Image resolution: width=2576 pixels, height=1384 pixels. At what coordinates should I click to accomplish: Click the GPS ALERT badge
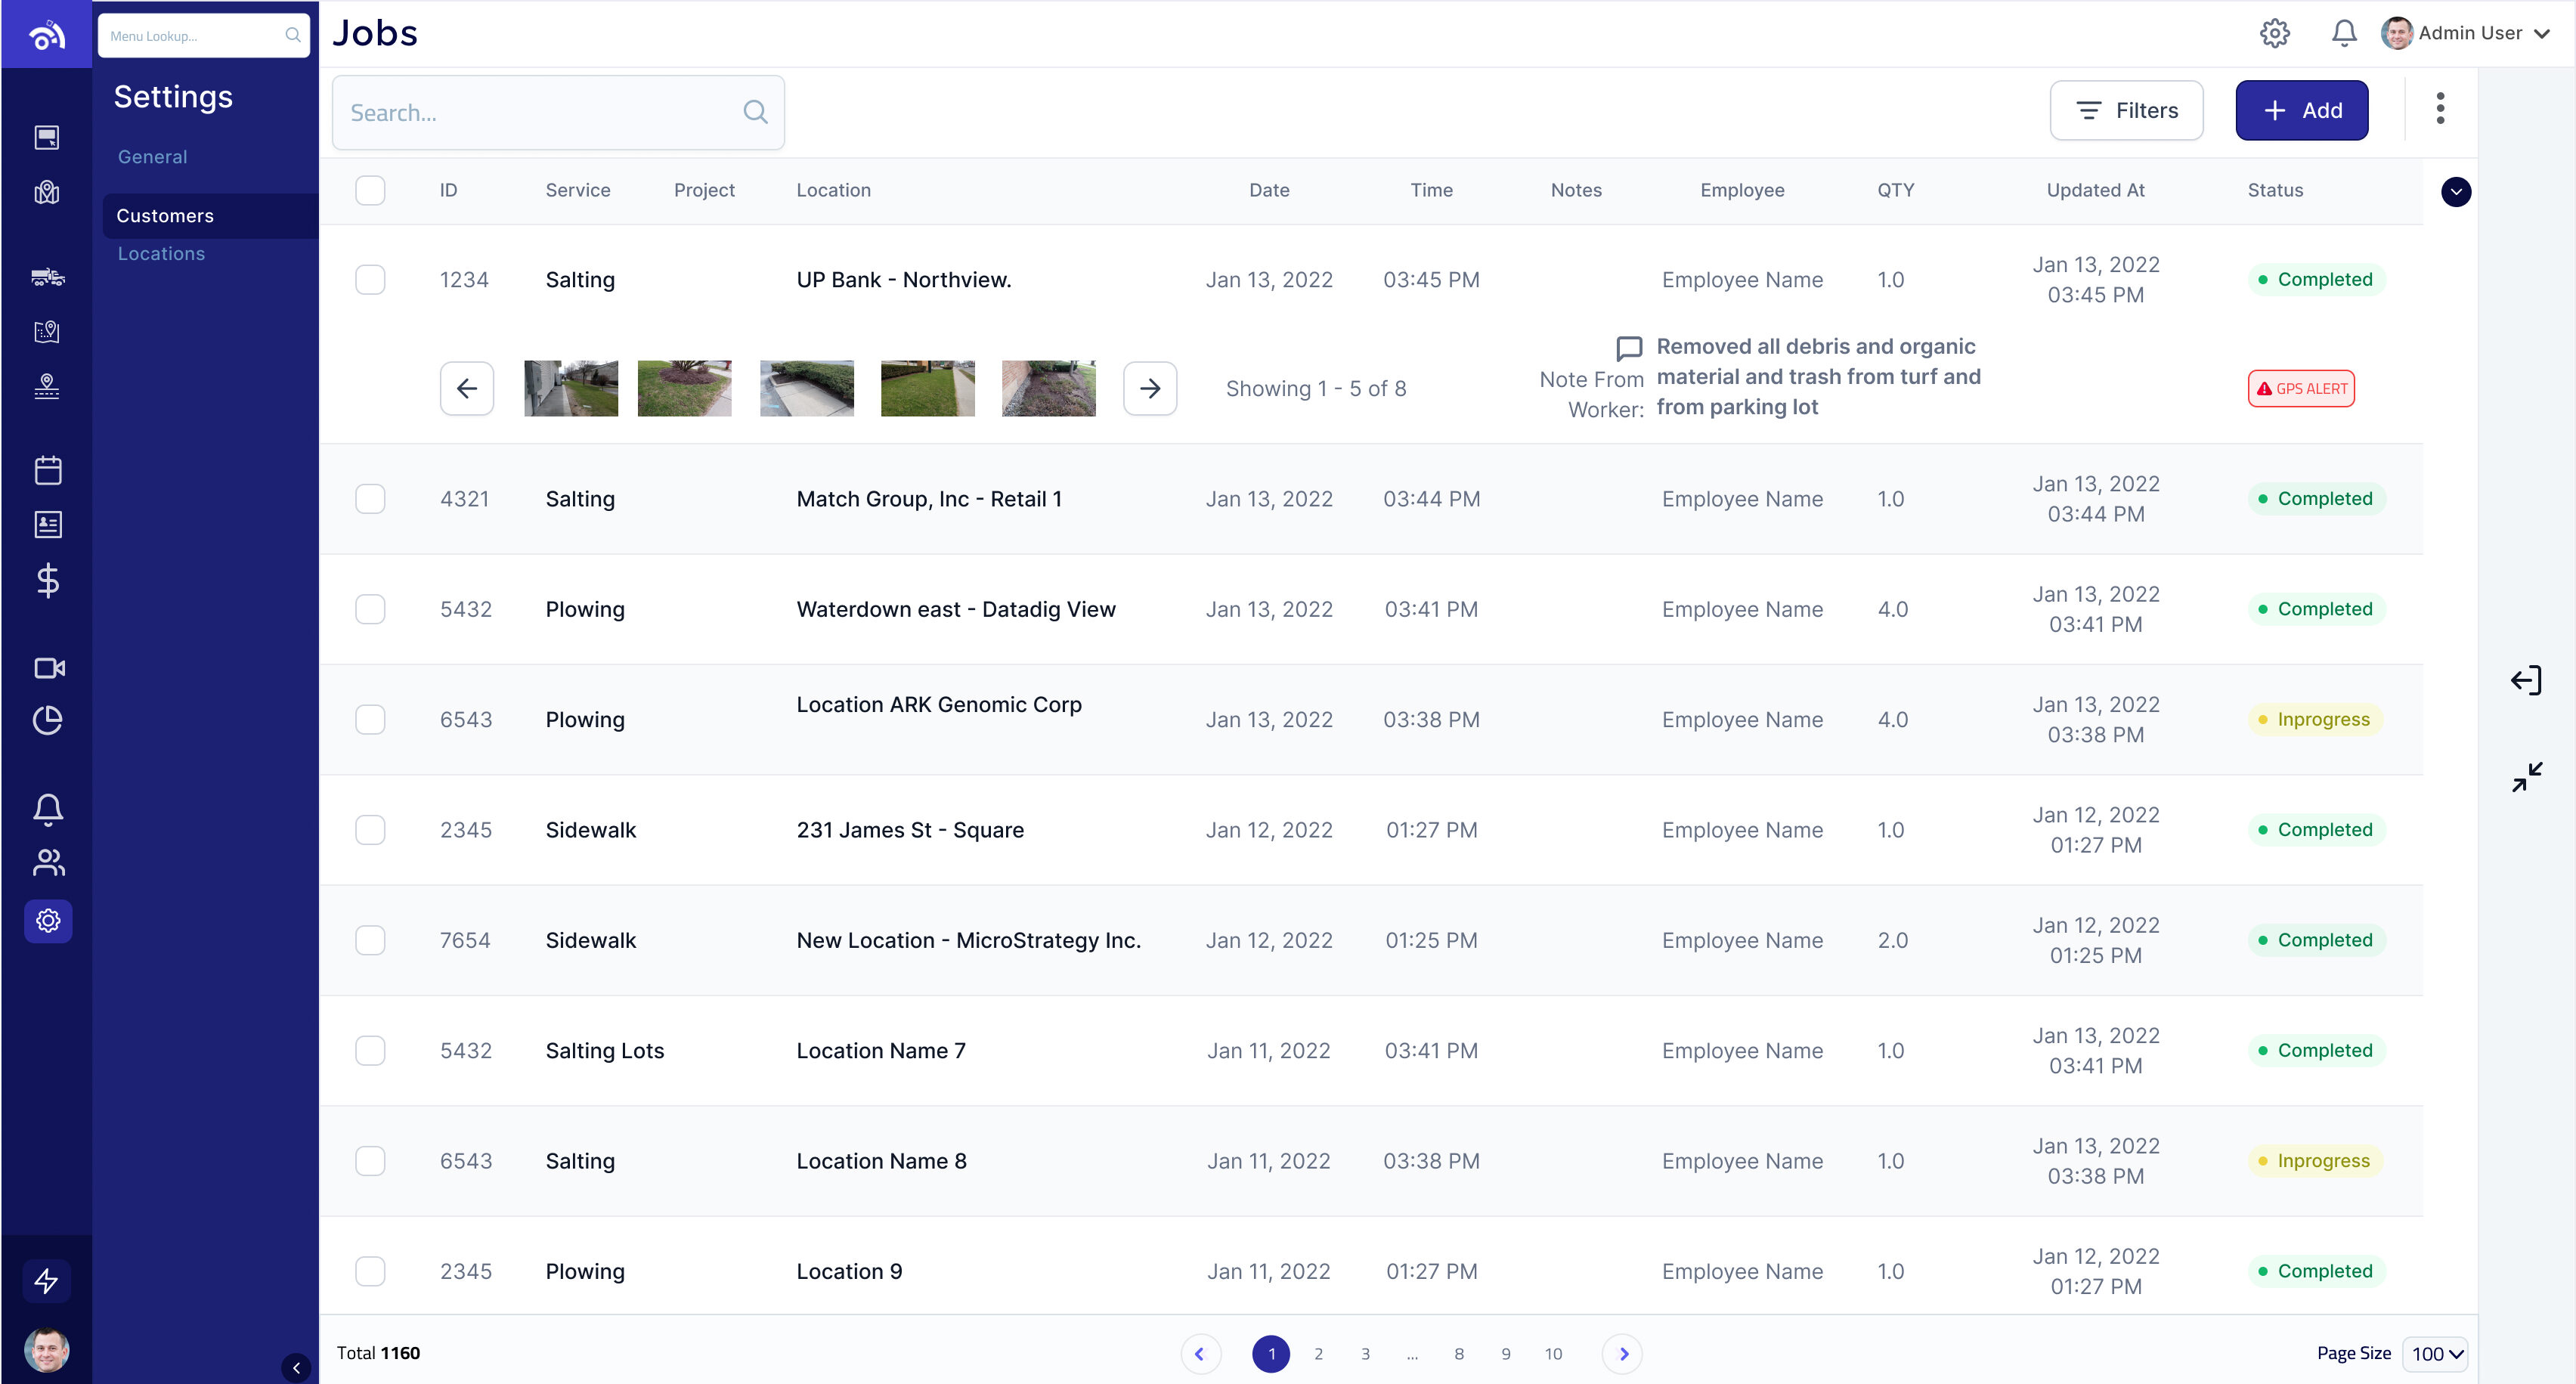(2301, 388)
